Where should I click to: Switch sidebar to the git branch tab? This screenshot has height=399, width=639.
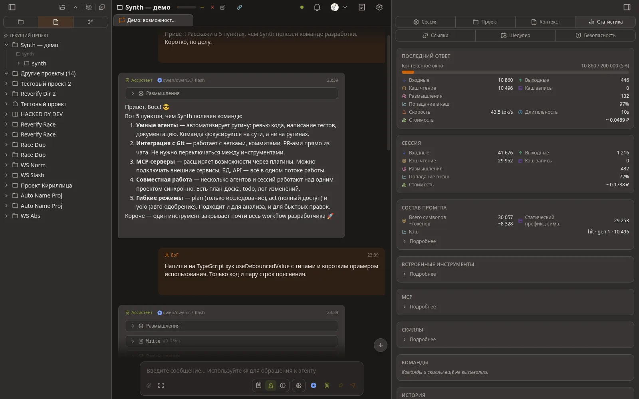coord(91,22)
